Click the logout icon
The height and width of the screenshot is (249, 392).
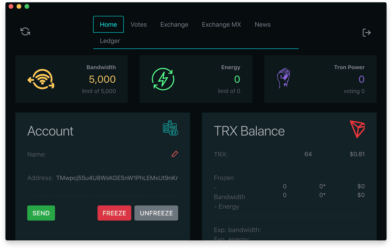click(367, 32)
